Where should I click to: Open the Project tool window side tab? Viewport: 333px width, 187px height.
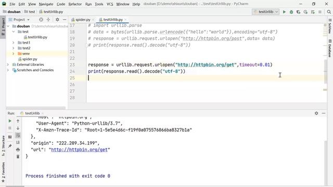(3, 27)
